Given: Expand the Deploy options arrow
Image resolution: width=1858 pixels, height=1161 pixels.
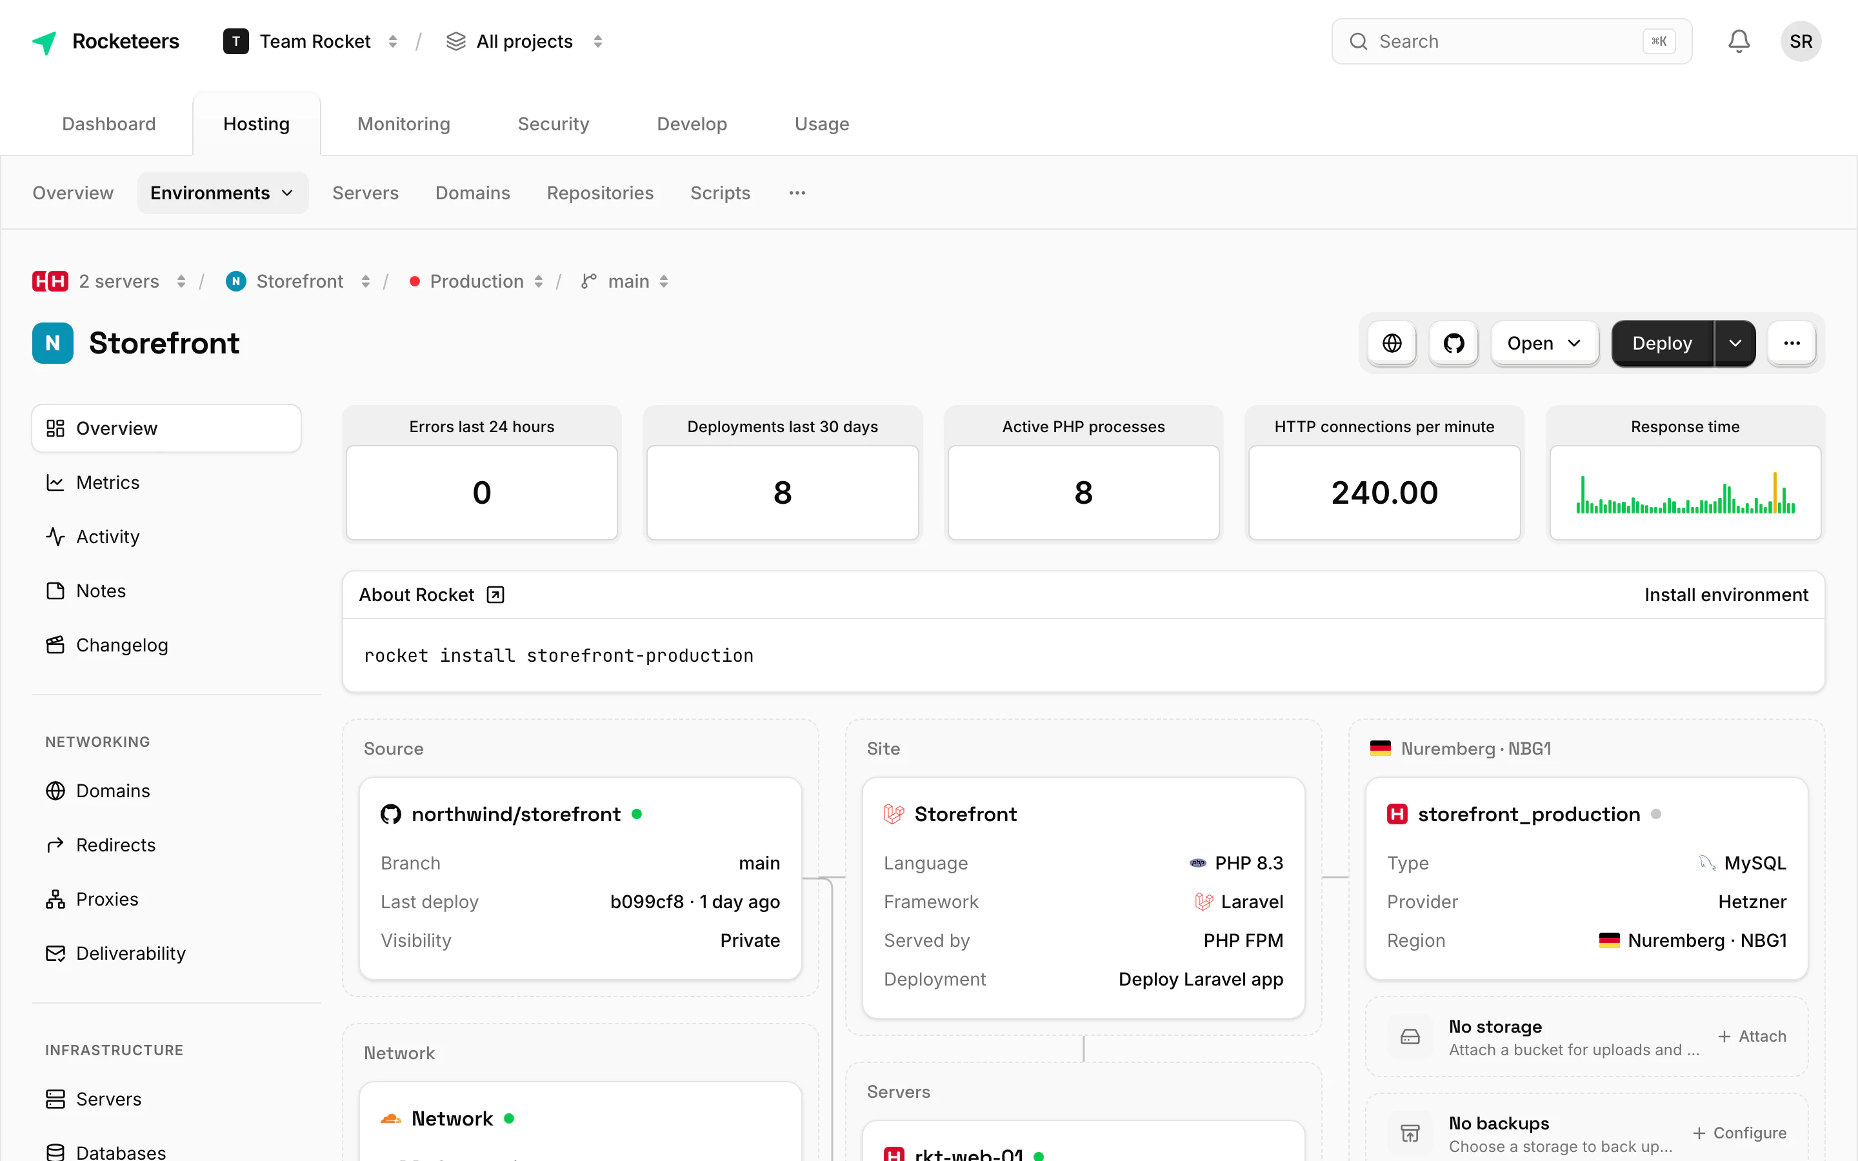Looking at the screenshot, I should click(1735, 343).
